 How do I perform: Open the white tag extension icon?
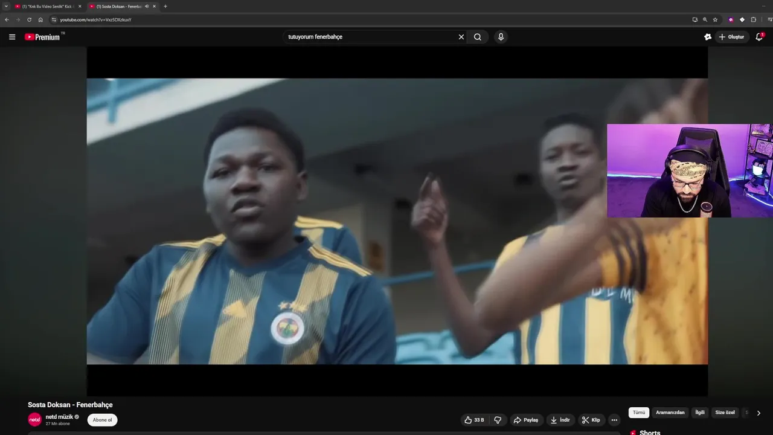click(x=742, y=19)
